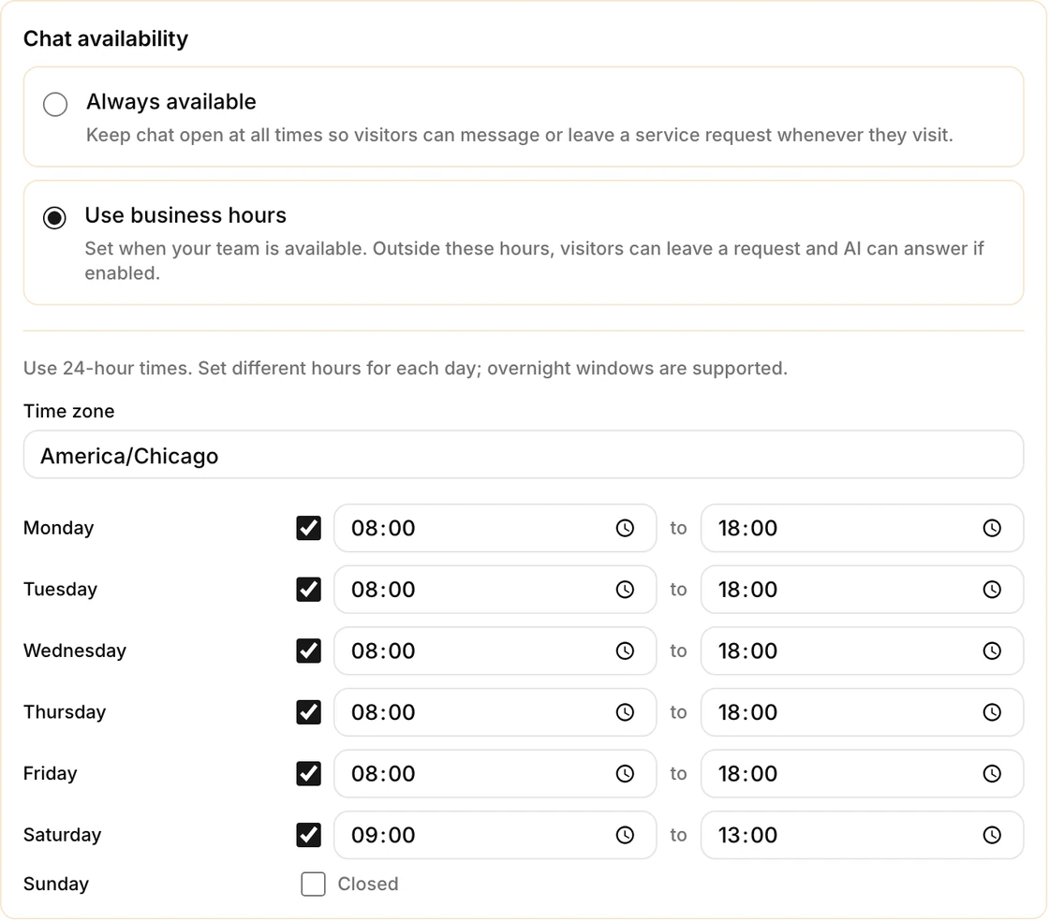This screenshot has height=921, width=1049.
Task: Click the Saturday day label
Action: tap(62, 836)
